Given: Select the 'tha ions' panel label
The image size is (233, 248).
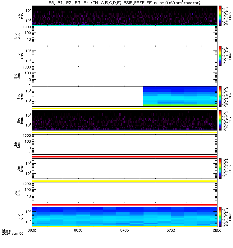Looking at the screenshot, I should [20, 120].
